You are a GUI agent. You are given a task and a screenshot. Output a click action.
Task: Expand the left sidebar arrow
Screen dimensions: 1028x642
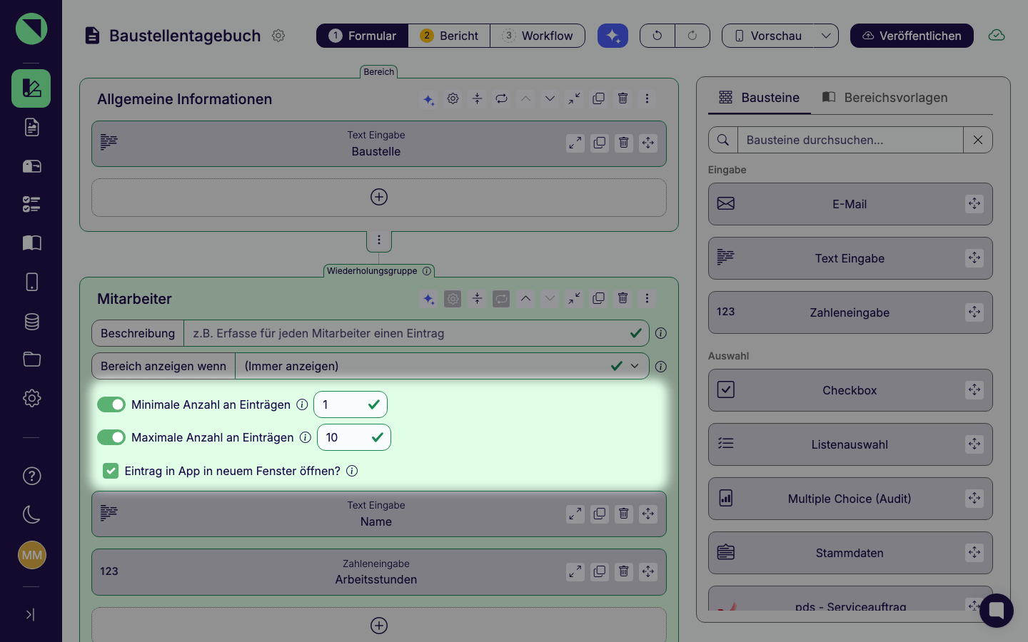[30, 614]
